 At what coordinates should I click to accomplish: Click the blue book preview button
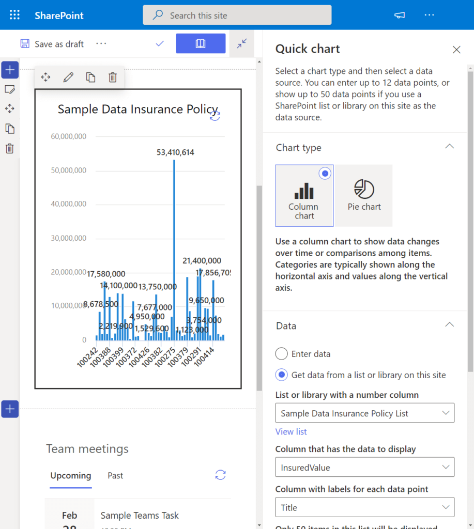pyautogui.click(x=201, y=43)
